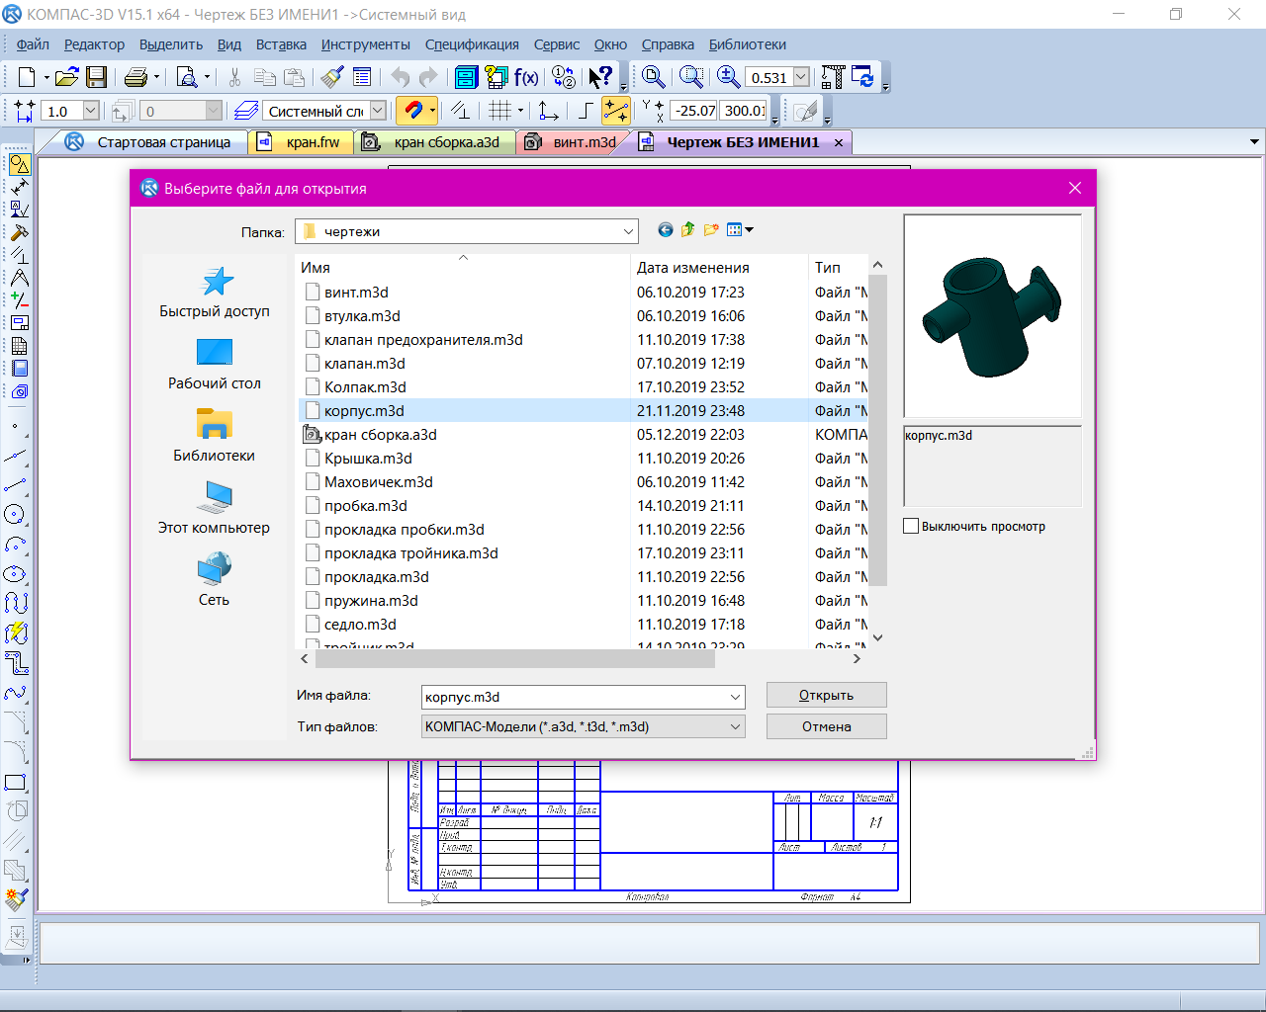Toggle the Snaps magnet button
The height and width of the screenshot is (1012, 1266).
412,111
